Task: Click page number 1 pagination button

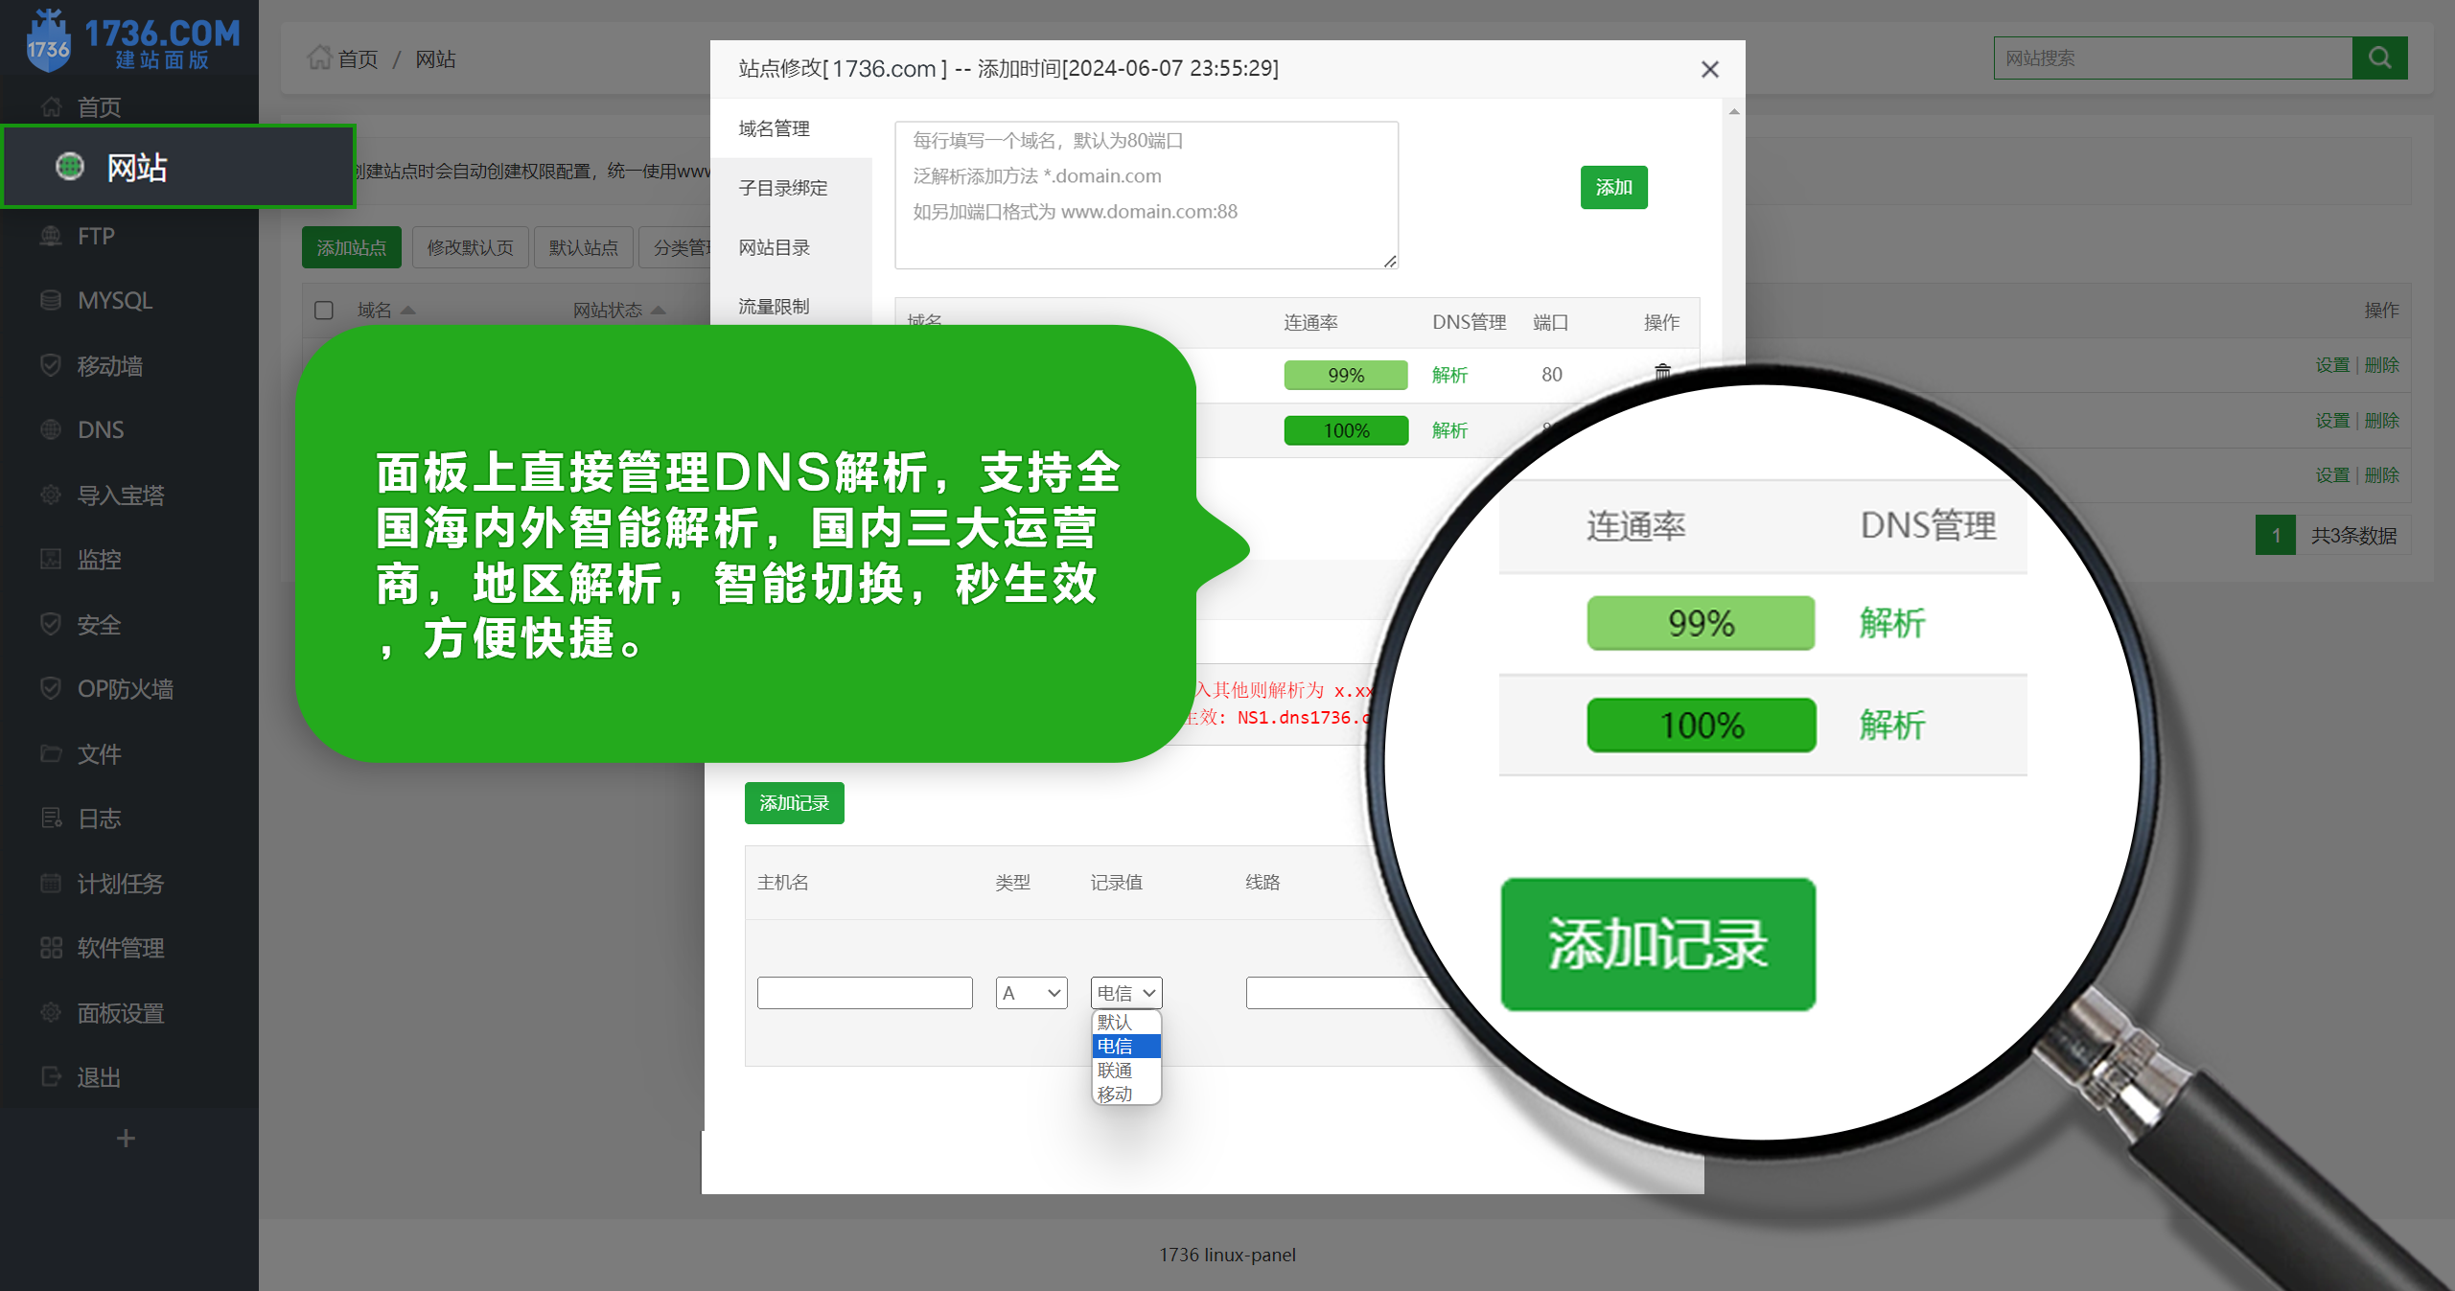Action: [2275, 535]
